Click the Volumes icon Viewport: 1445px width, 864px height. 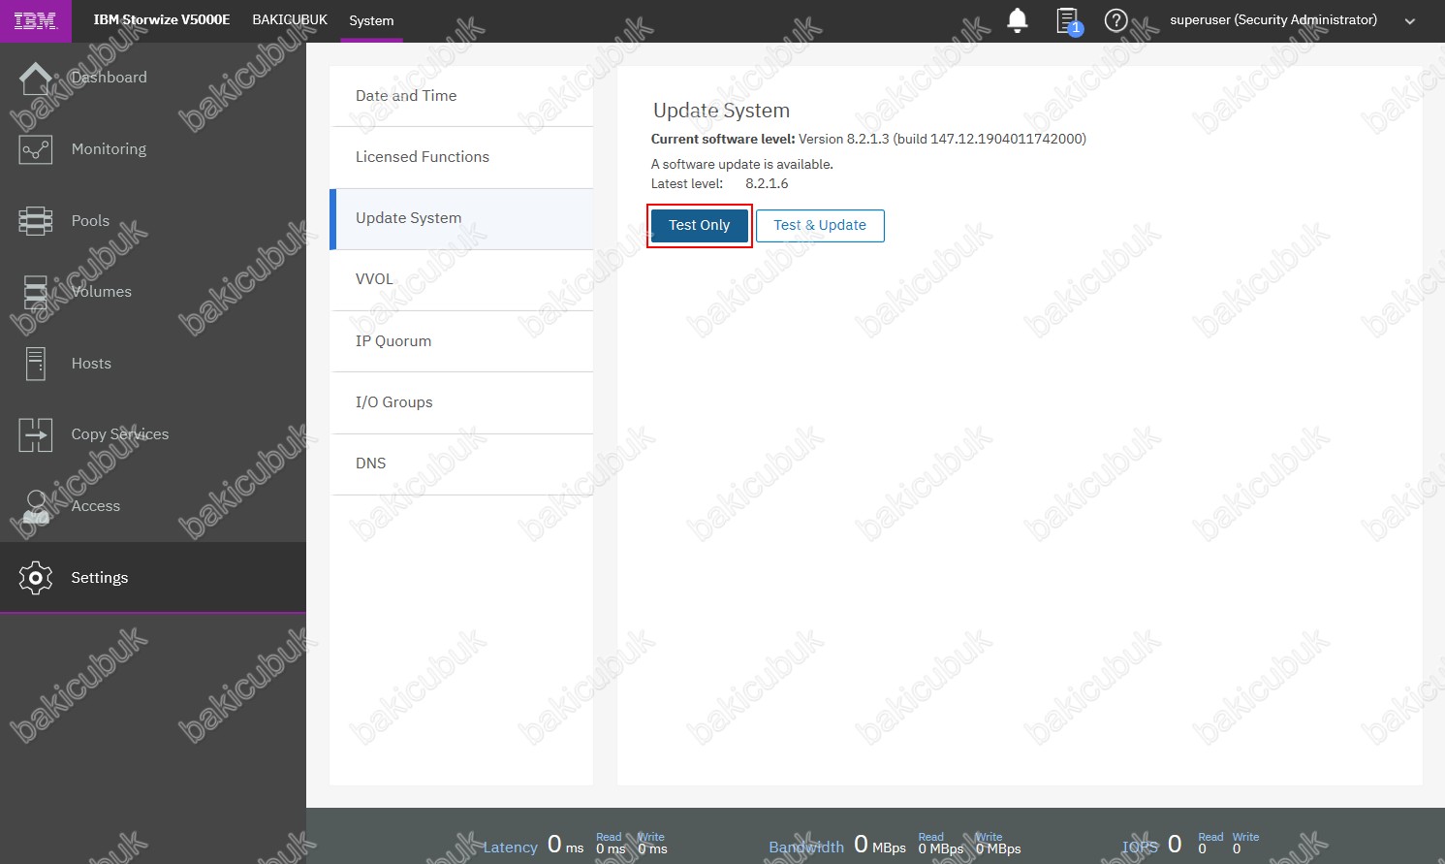click(x=36, y=292)
